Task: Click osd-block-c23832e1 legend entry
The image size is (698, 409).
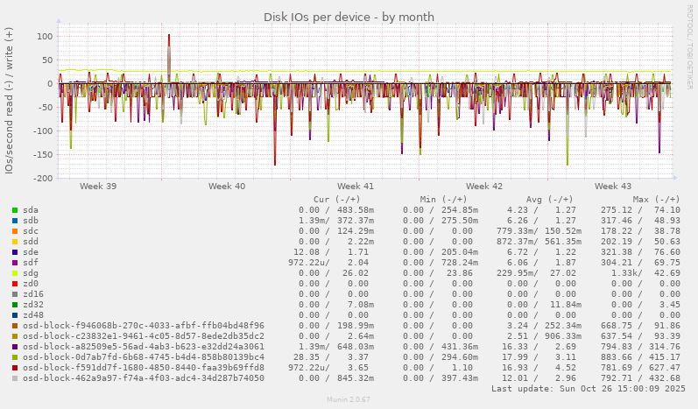Action: (143, 336)
